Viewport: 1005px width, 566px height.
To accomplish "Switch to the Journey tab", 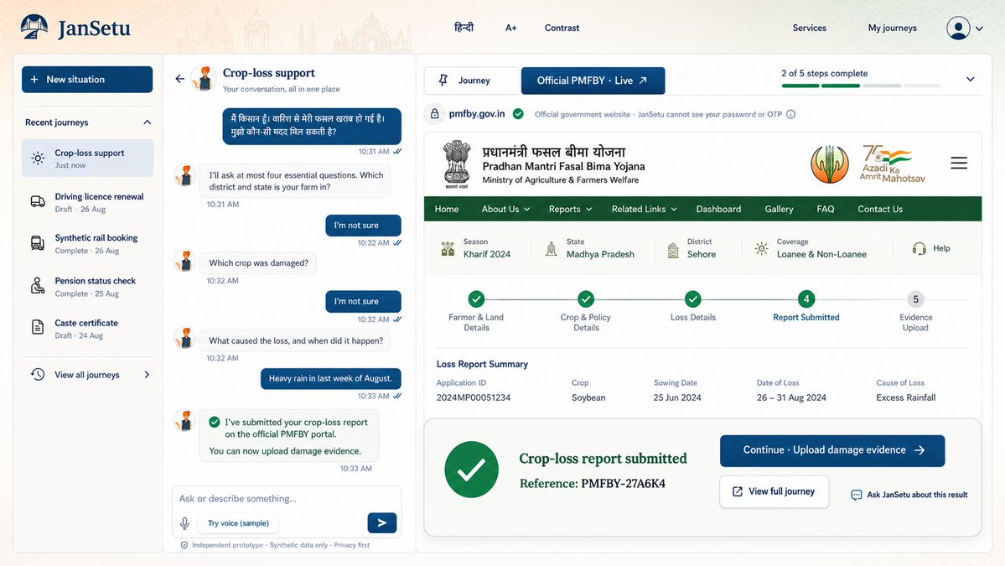I will 473,80.
